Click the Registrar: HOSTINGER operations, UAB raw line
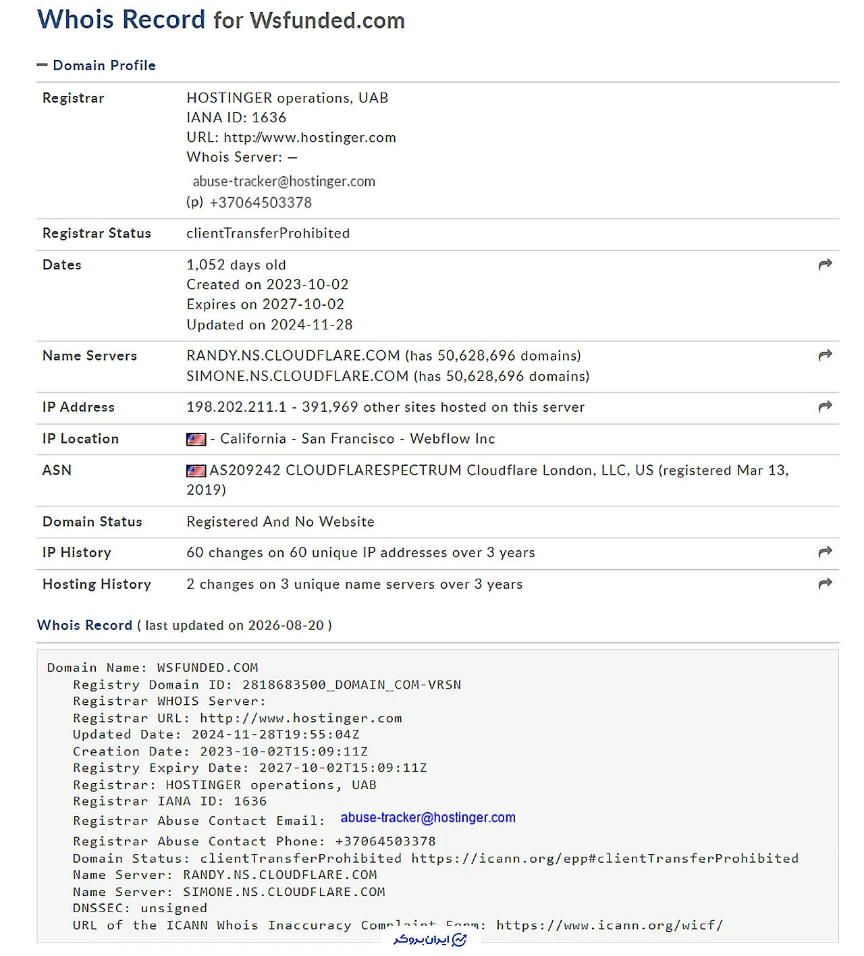Image resolution: width=864 pixels, height=956 pixels. click(225, 785)
